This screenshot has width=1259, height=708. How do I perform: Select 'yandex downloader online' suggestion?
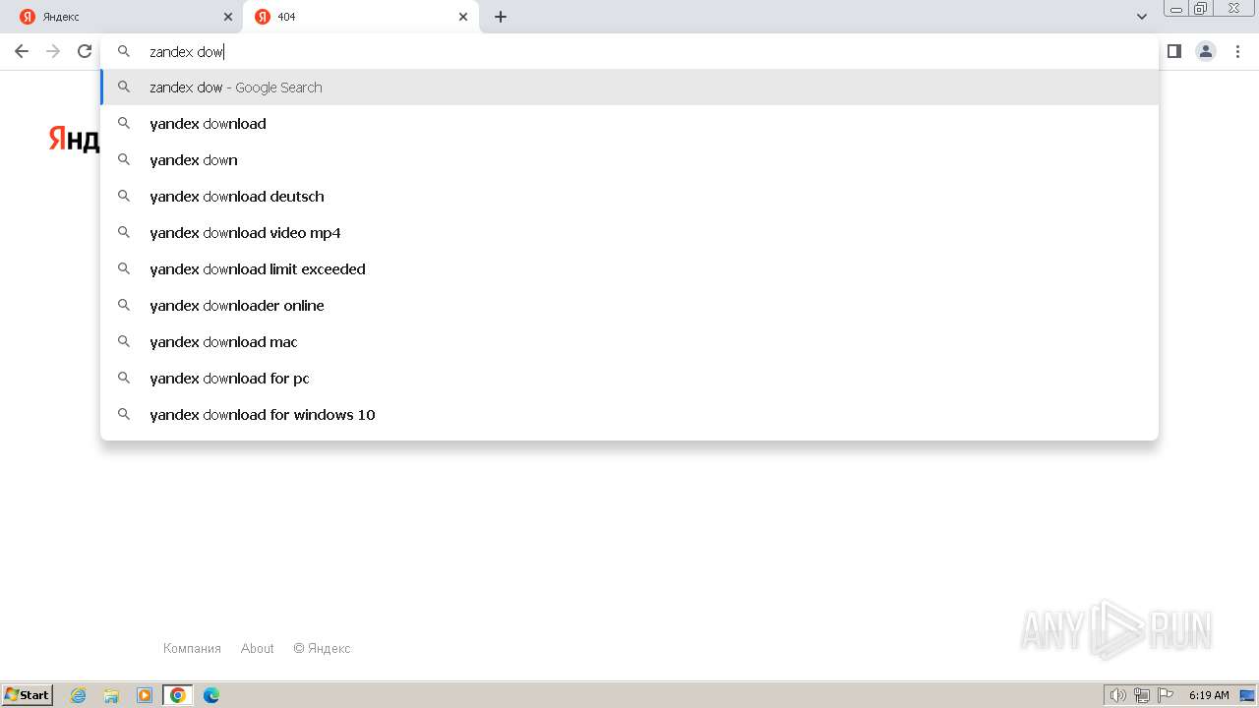coord(629,306)
